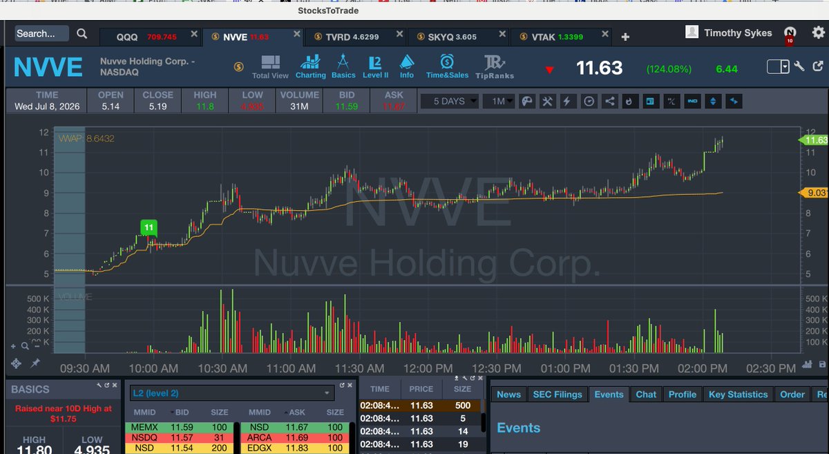
Task: Save chart using floppy disk icon
Action: pos(821,364)
